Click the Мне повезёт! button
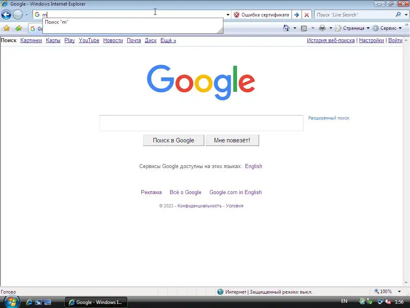 232,140
